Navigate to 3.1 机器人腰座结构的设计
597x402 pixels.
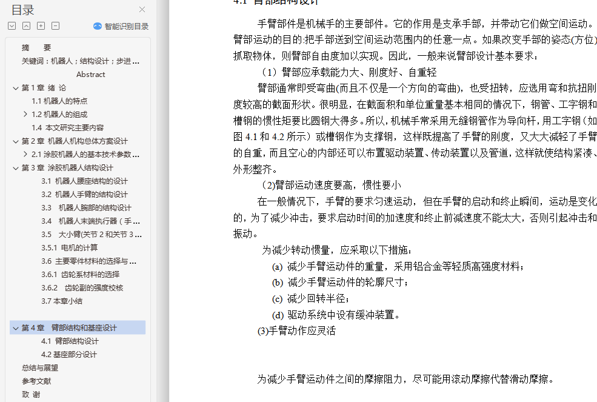84,181
